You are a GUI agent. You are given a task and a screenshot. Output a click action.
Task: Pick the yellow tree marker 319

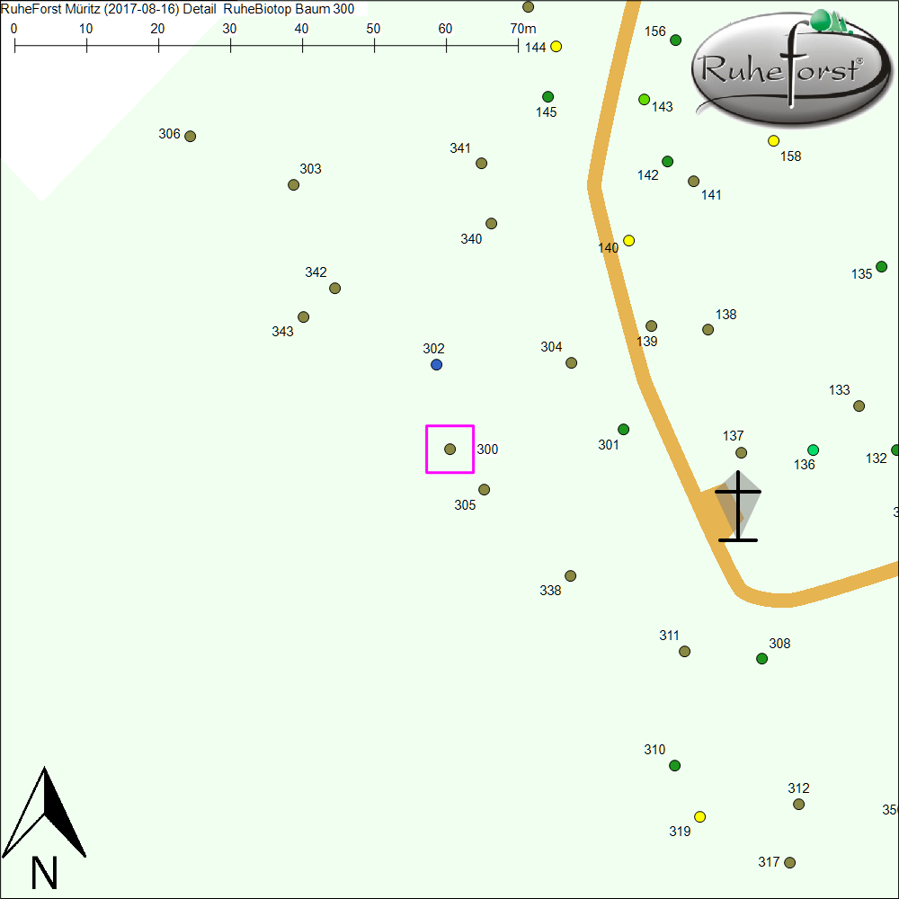(699, 817)
